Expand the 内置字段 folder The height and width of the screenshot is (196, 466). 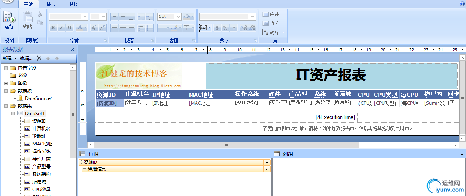click(6, 68)
